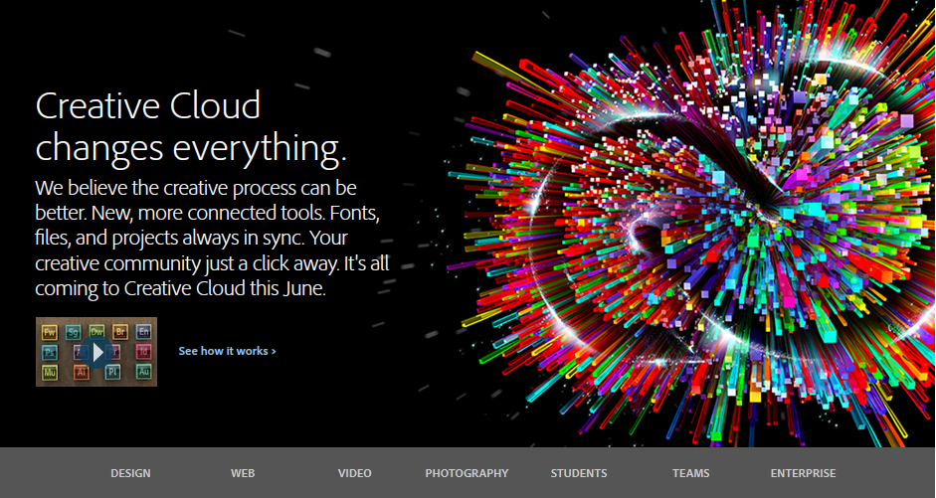
Task: Open the Design category tab
Action: [130, 473]
